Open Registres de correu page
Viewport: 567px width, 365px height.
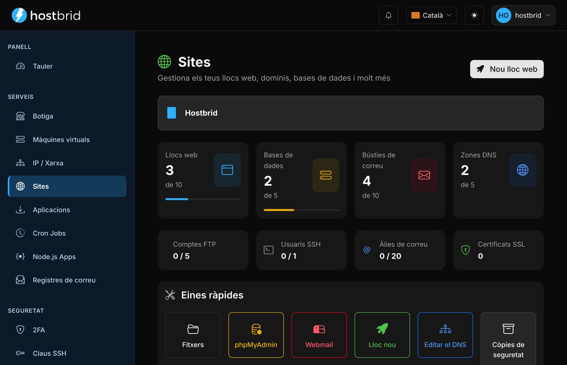pos(67,280)
